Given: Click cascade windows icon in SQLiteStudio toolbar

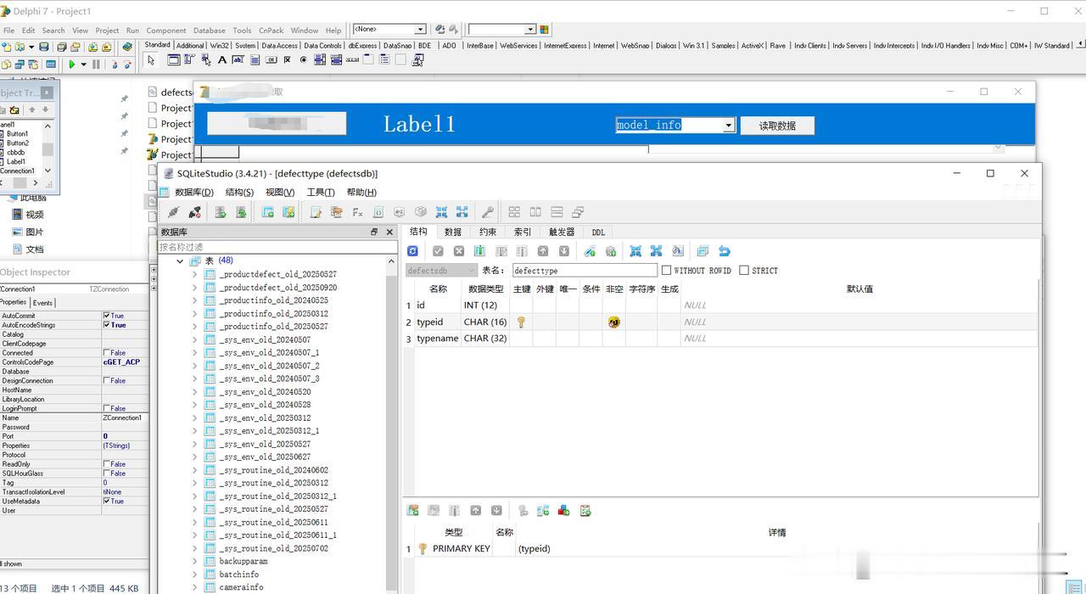Looking at the screenshot, I should tap(578, 212).
